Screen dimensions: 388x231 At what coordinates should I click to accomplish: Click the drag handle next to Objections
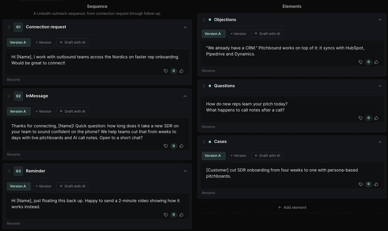coord(204,20)
